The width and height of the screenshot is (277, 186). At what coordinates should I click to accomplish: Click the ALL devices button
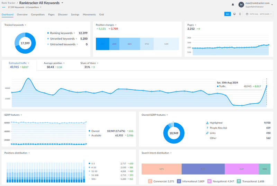tap(227, 14)
